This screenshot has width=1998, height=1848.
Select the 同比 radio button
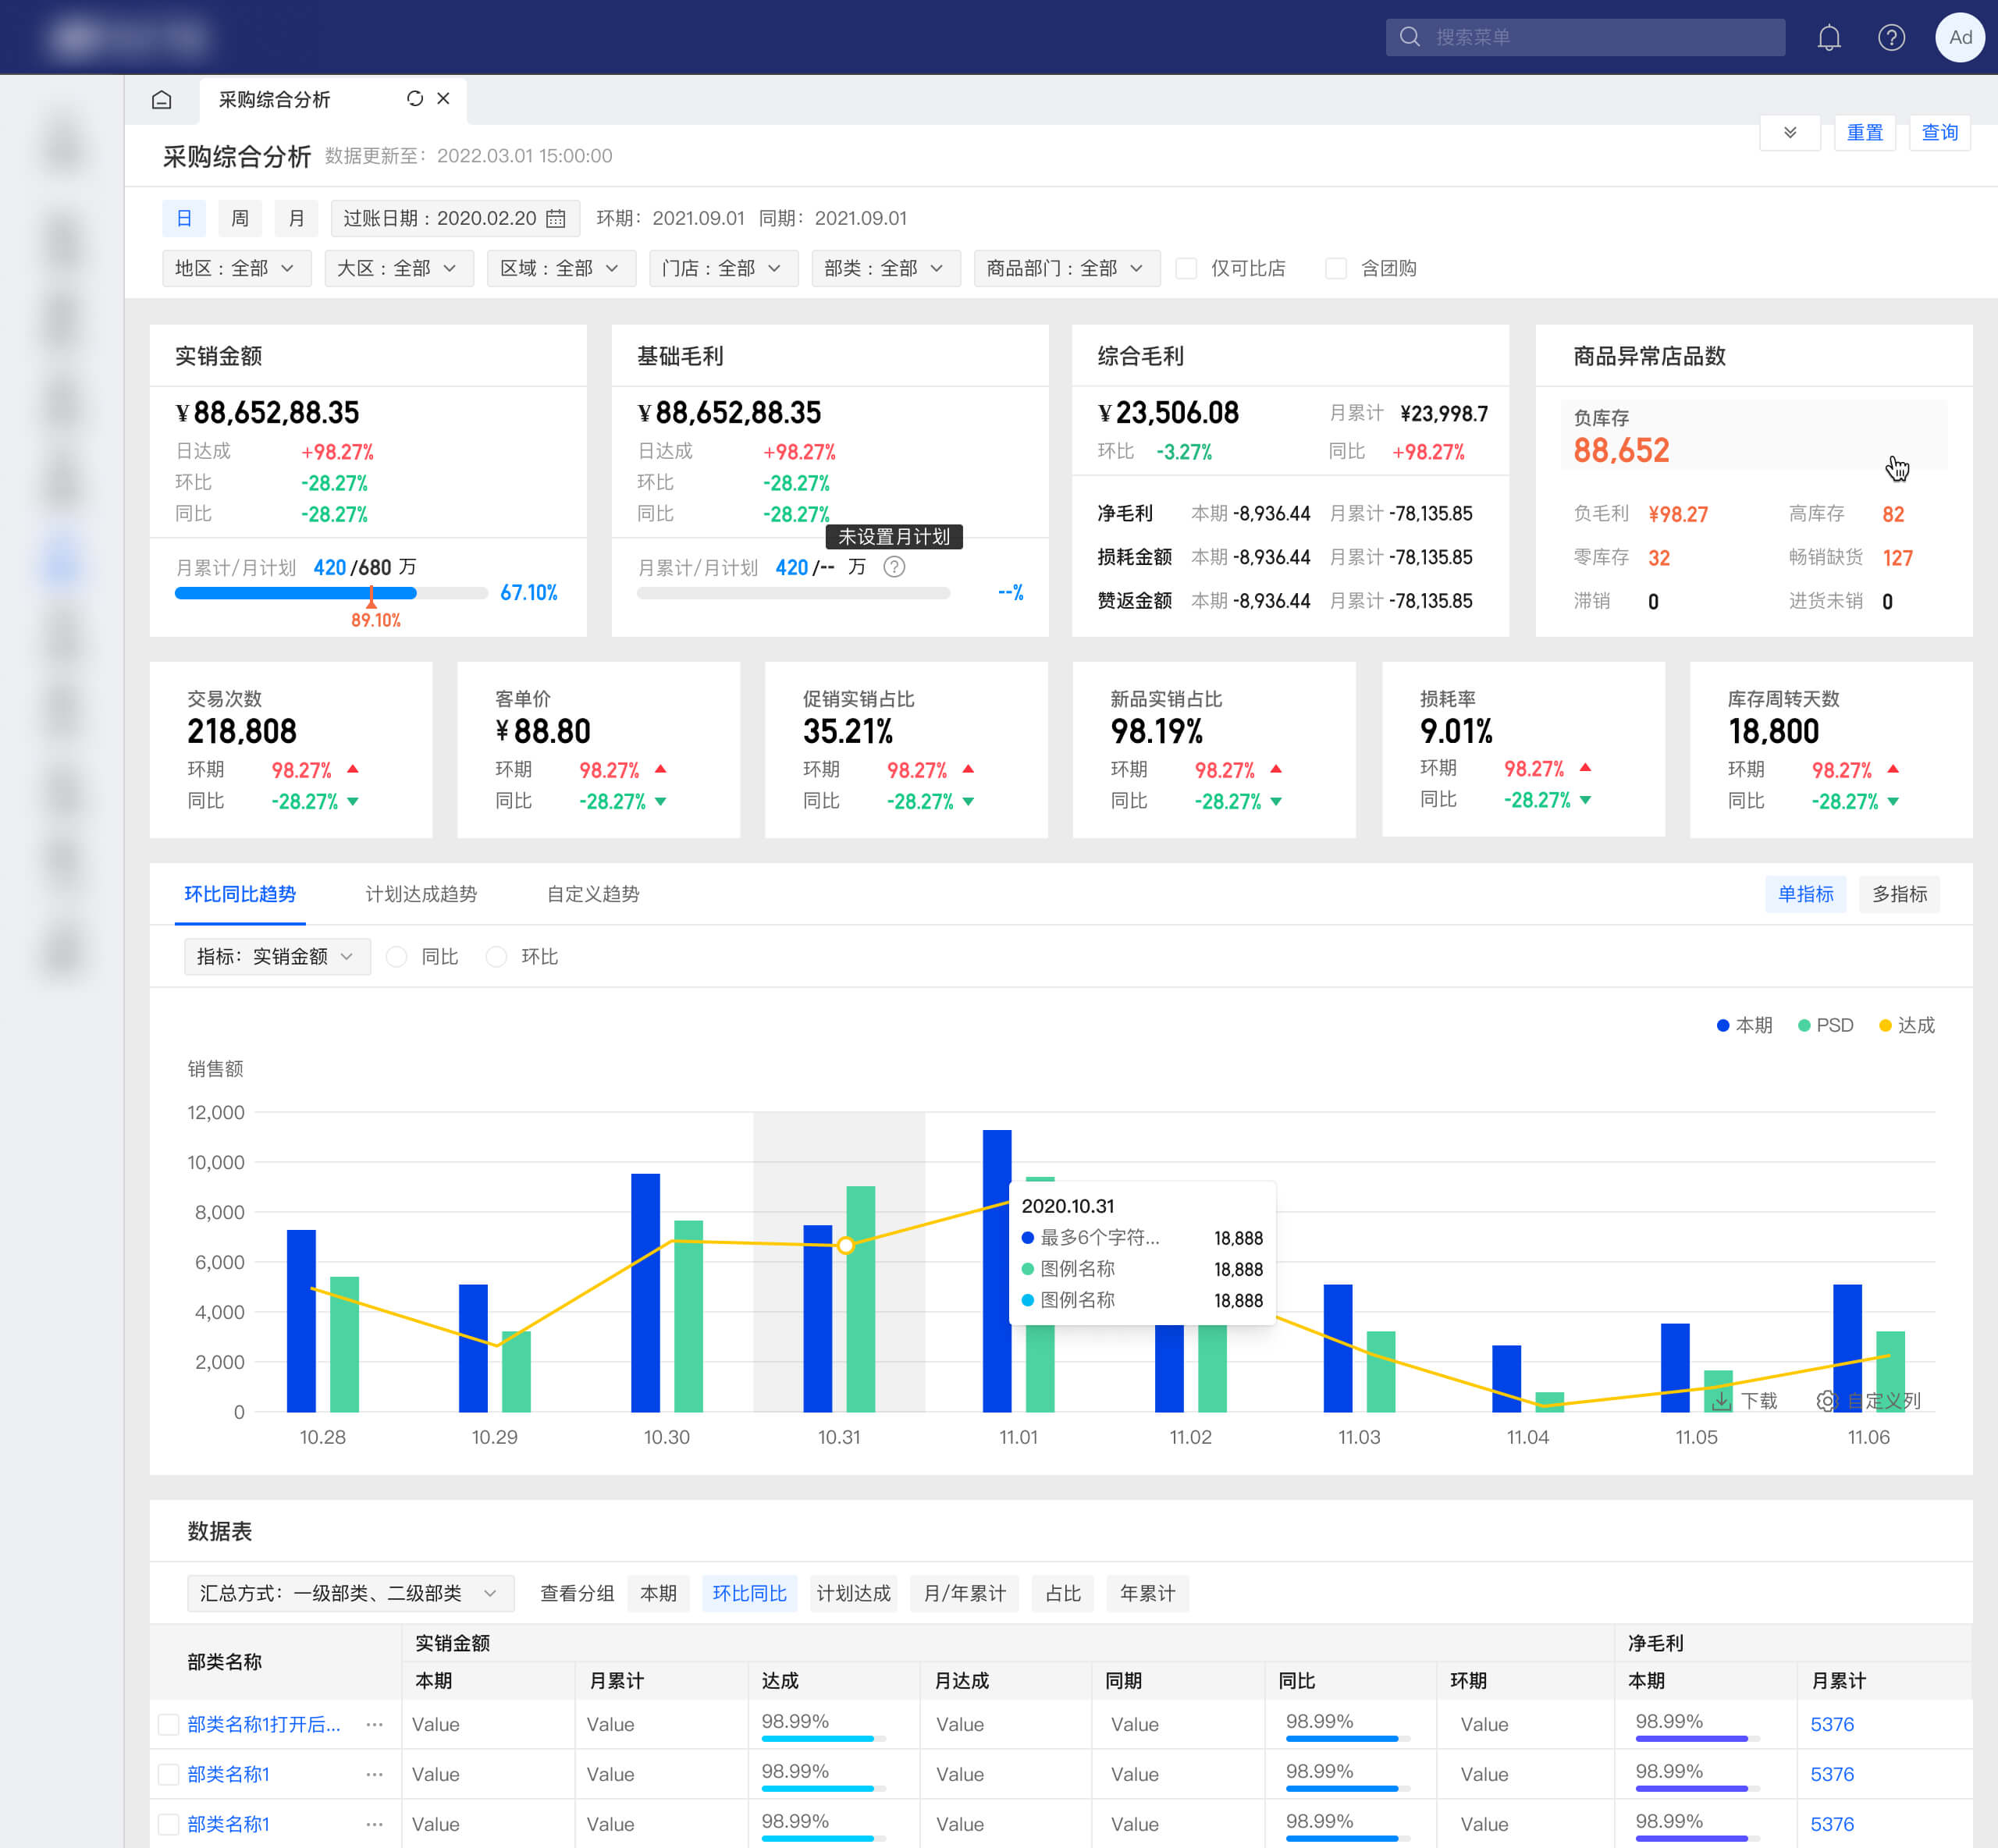(397, 957)
